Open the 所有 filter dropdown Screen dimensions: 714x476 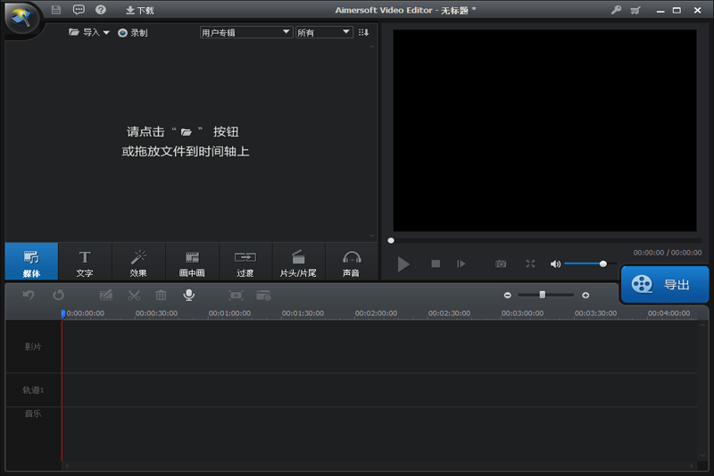pos(323,32)
